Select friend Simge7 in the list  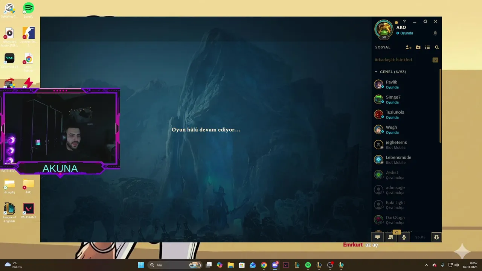pyautogui.click(x=406, y=99)
